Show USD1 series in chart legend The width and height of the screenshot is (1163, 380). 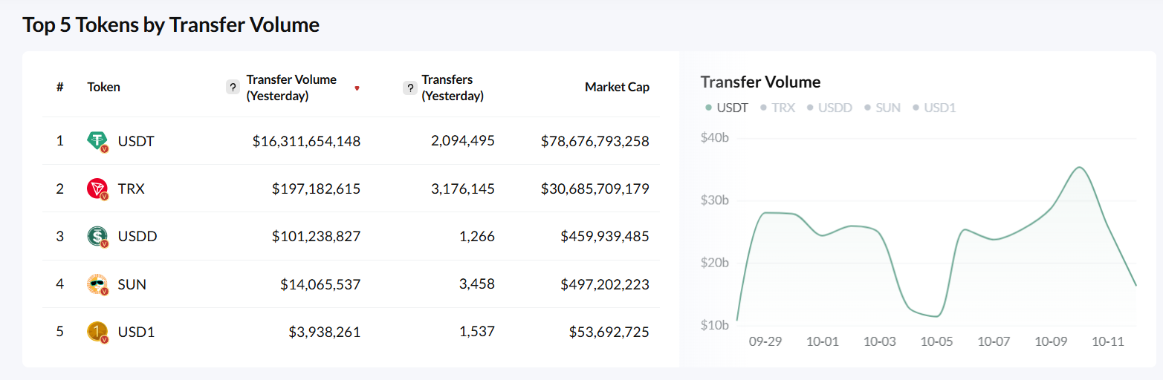tap(934, 108)
